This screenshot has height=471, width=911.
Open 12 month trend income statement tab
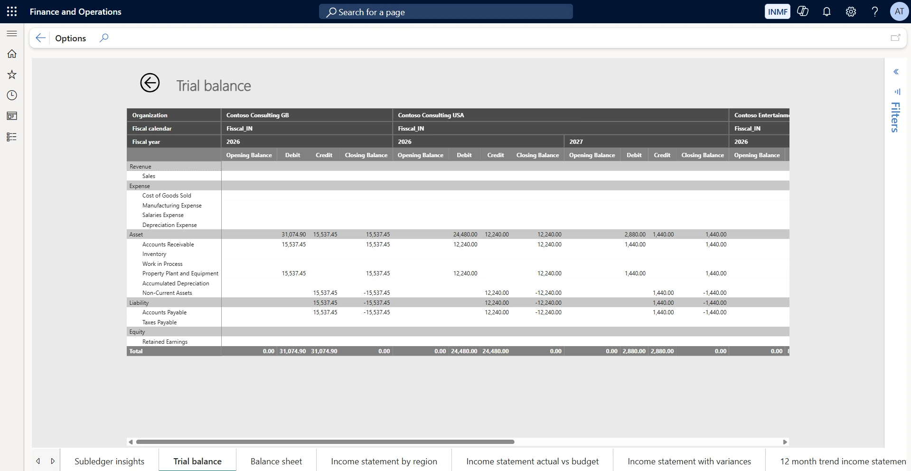838,461
